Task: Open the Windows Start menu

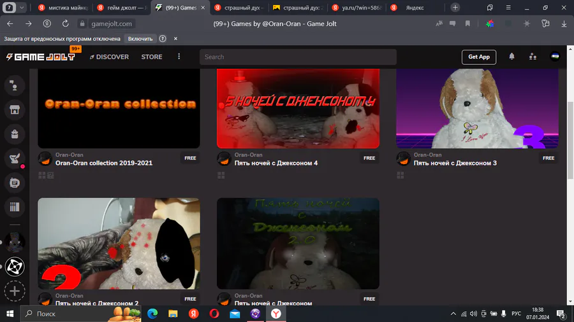Action: tap(10, 314)
